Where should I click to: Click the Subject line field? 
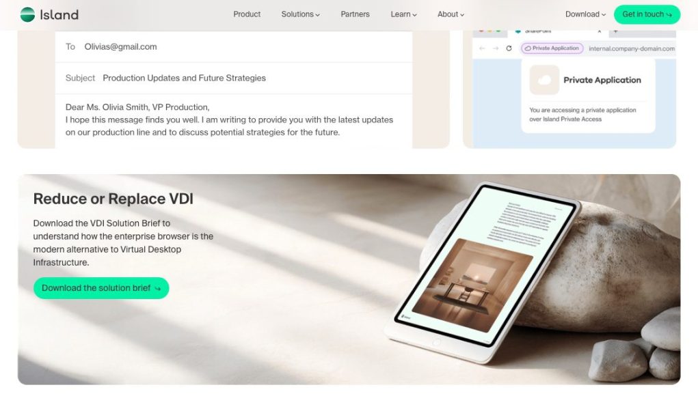[234, 79]
